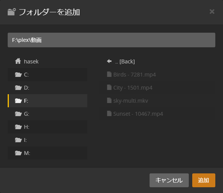Close the dialog with the X button
The height and width of the screenshot is (193, 223).
212,12
